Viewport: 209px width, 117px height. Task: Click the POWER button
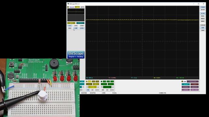203,7
